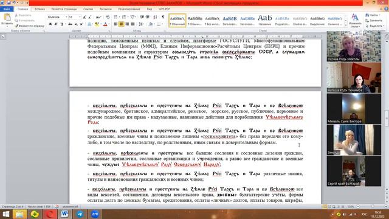Click the ruler toggle icon left of horizontal ruler

point(2,36)
